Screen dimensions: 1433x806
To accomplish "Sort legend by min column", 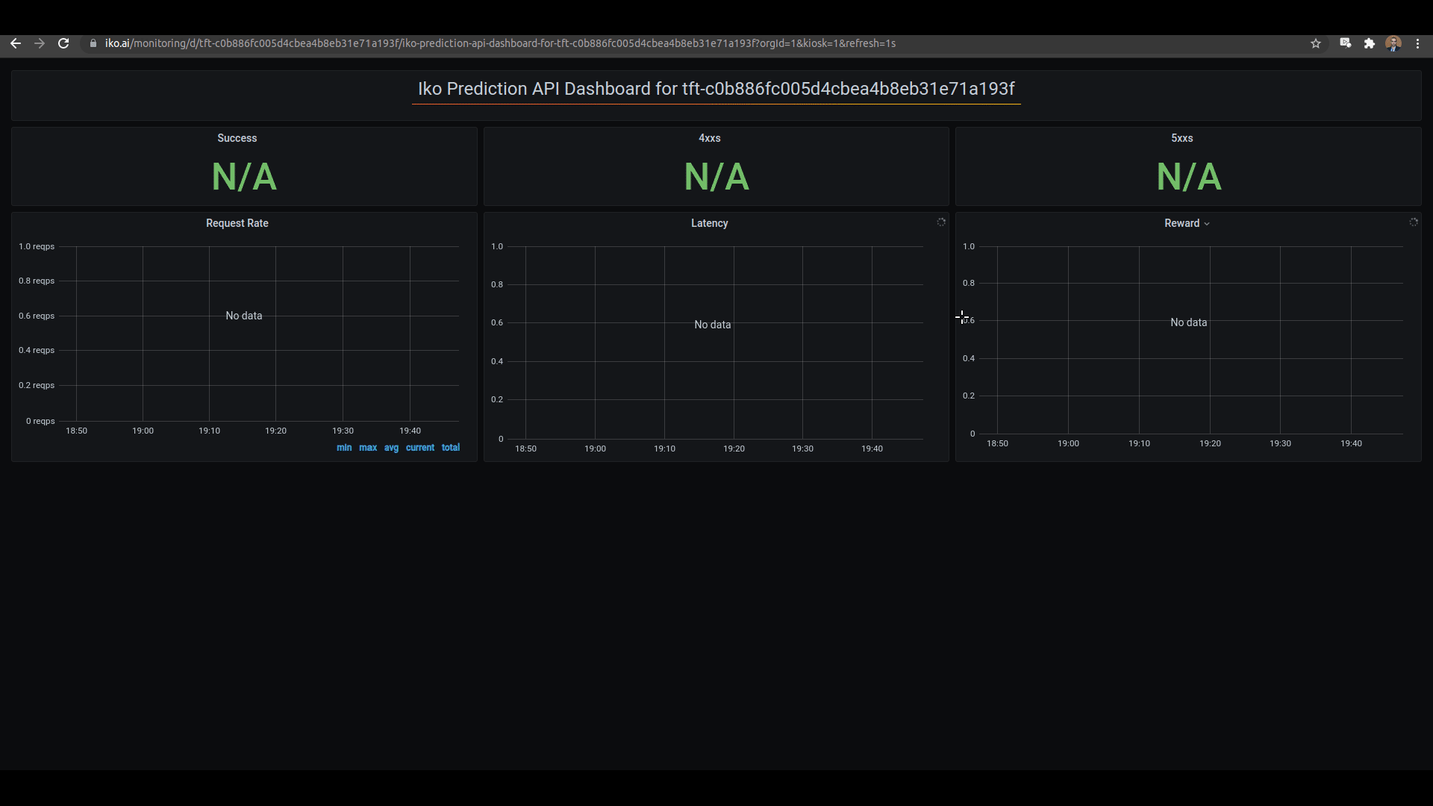I will point(344,448).
